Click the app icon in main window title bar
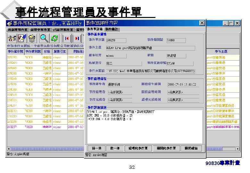 [10, 23]
